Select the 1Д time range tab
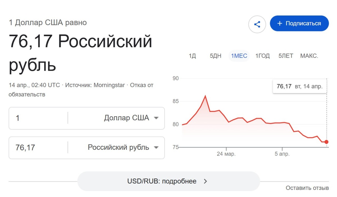The width and height of the screenshot is (337, 197). coord(192,56)
